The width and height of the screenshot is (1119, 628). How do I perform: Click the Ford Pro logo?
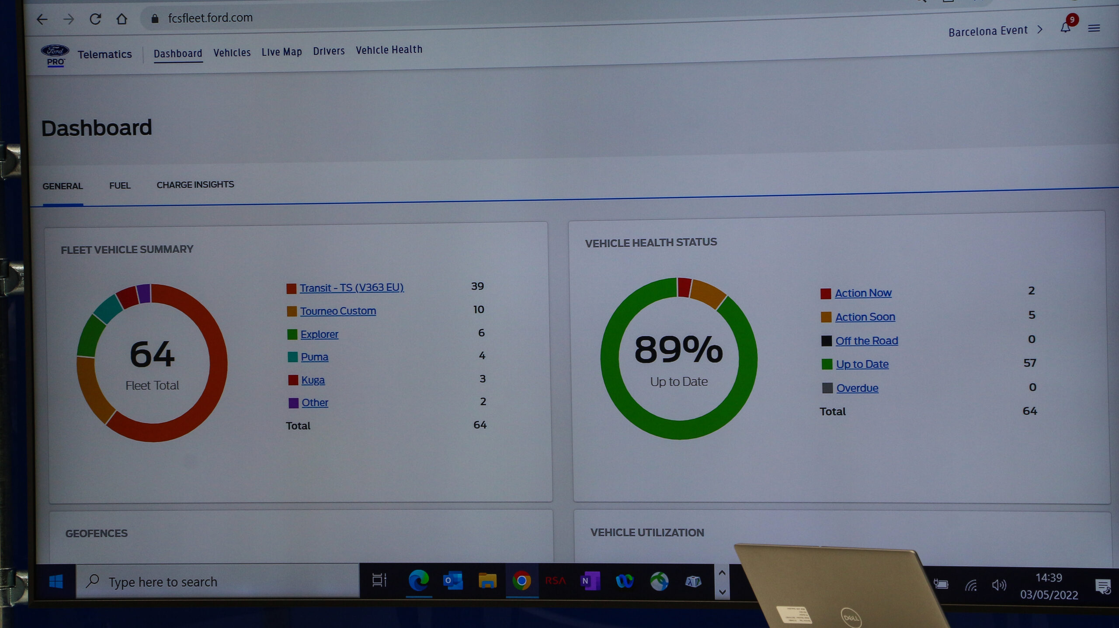(55, 55)
